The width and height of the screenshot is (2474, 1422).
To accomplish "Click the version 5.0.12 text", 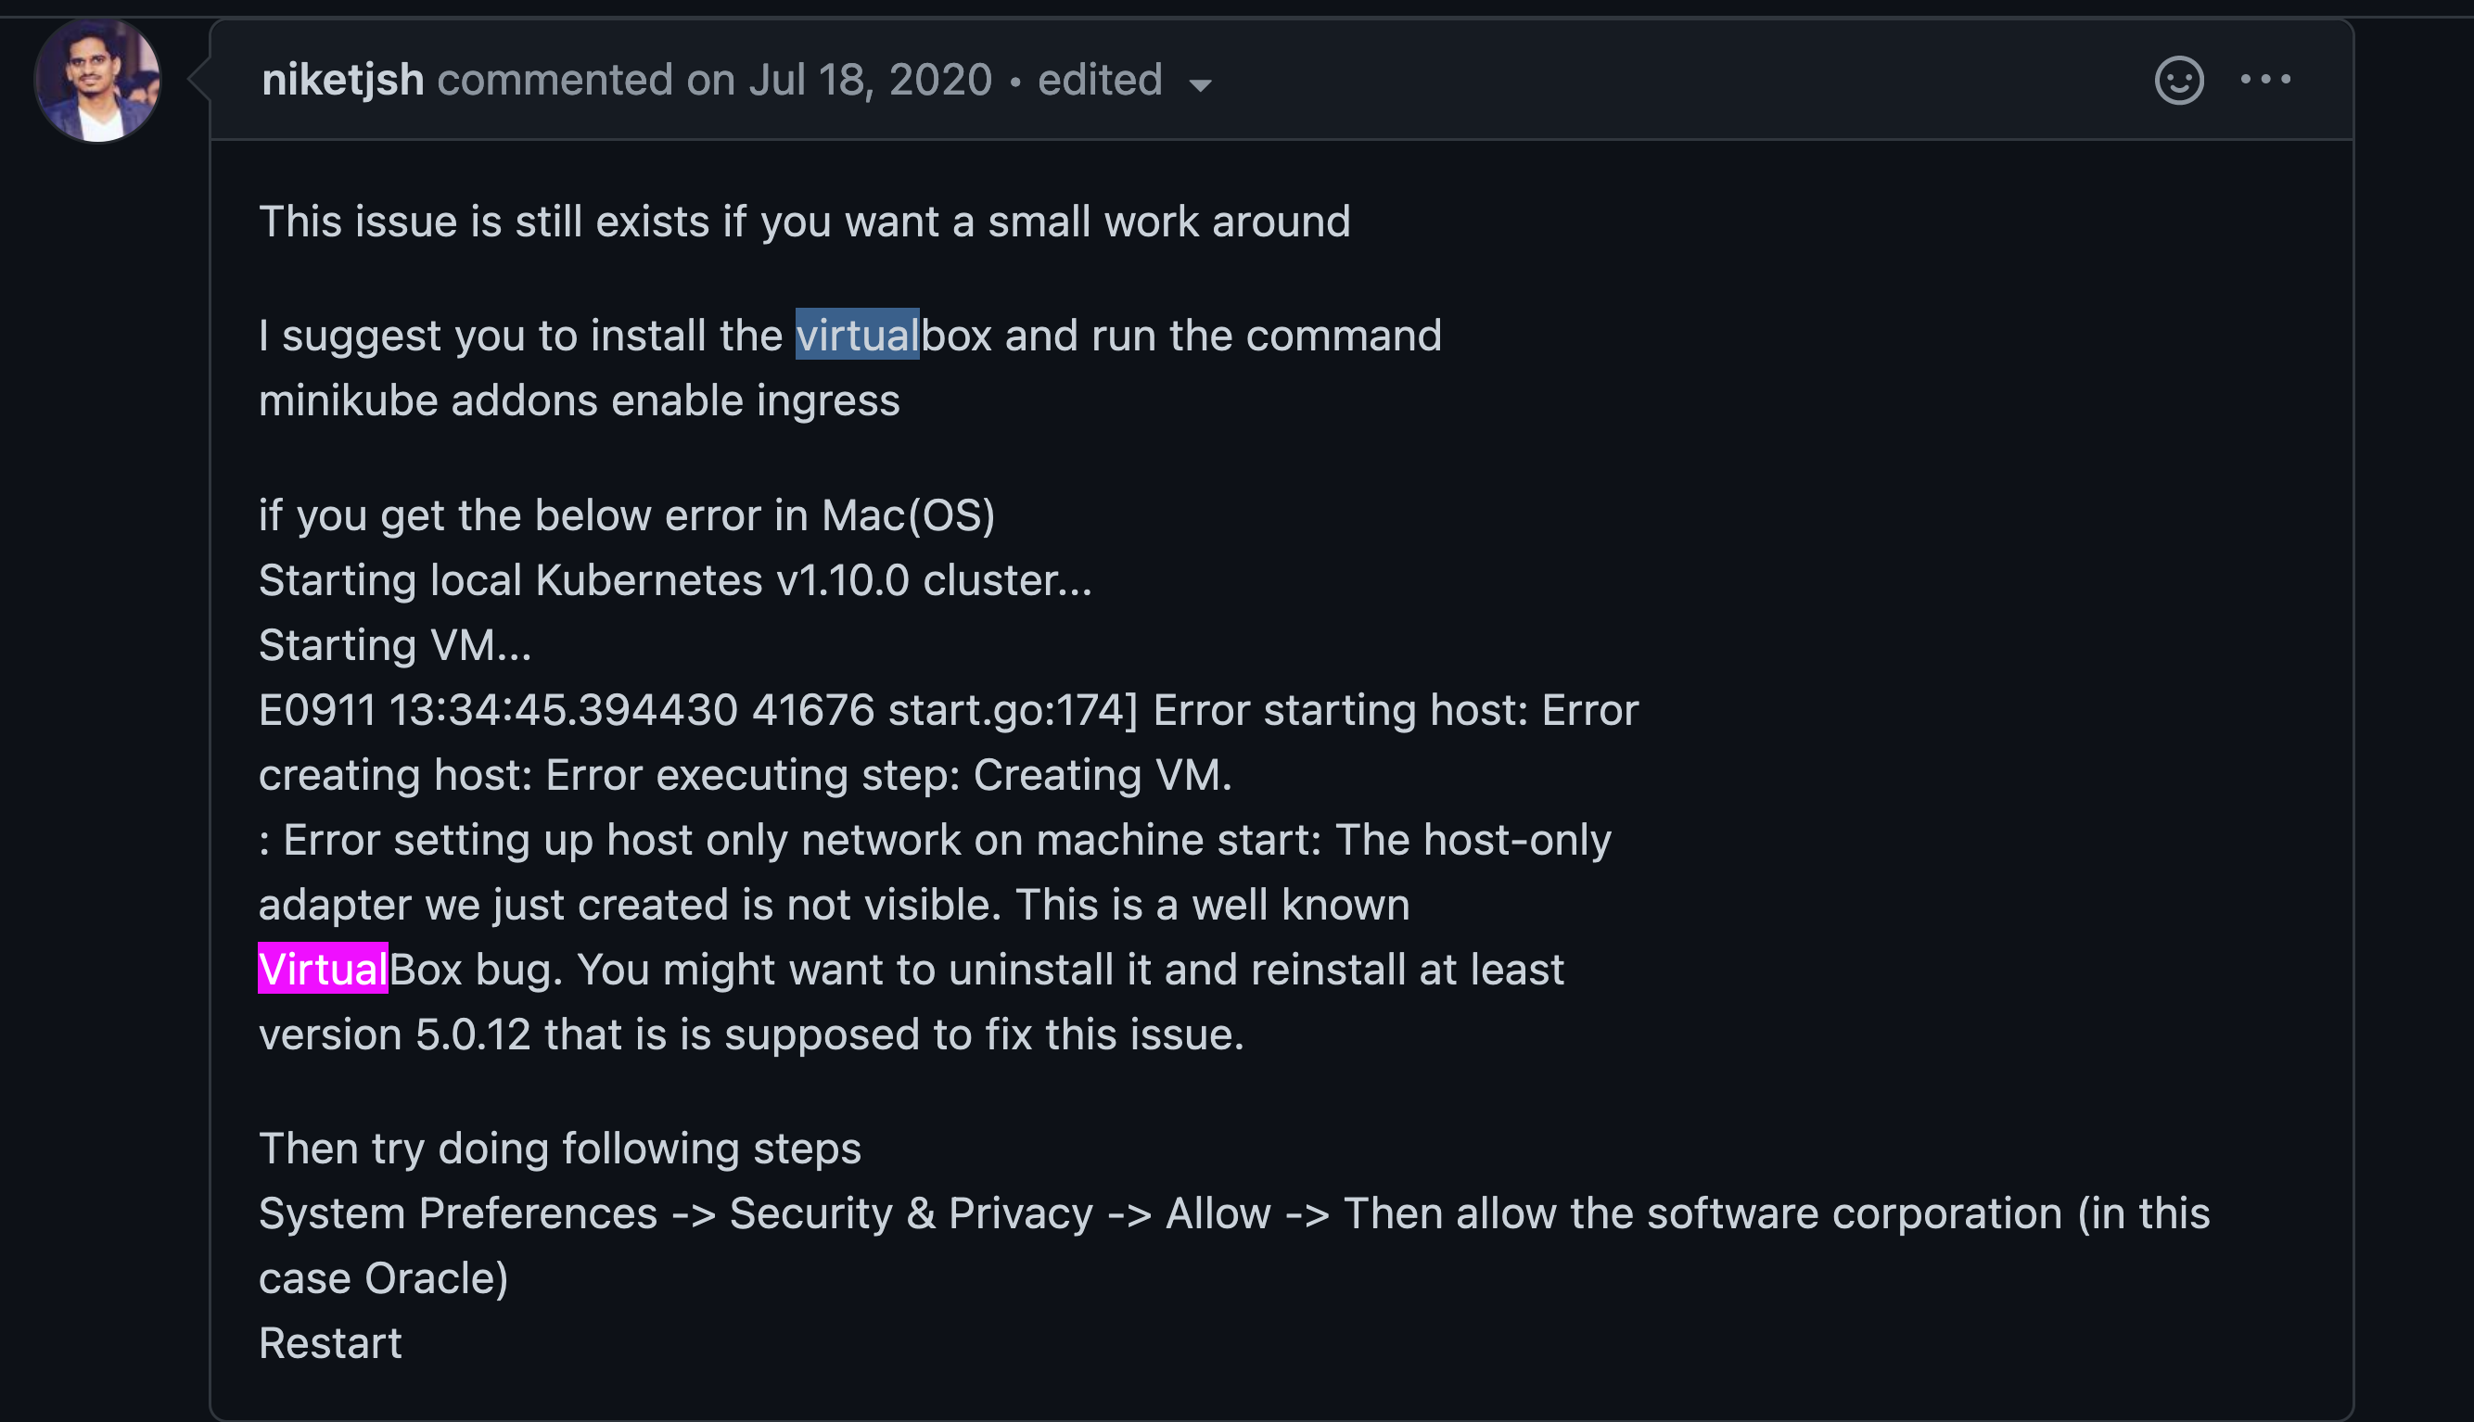I will coord(395,1035).
